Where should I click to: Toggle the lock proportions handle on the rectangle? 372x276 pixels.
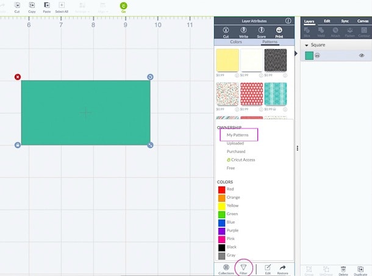[x=18, y=145]
